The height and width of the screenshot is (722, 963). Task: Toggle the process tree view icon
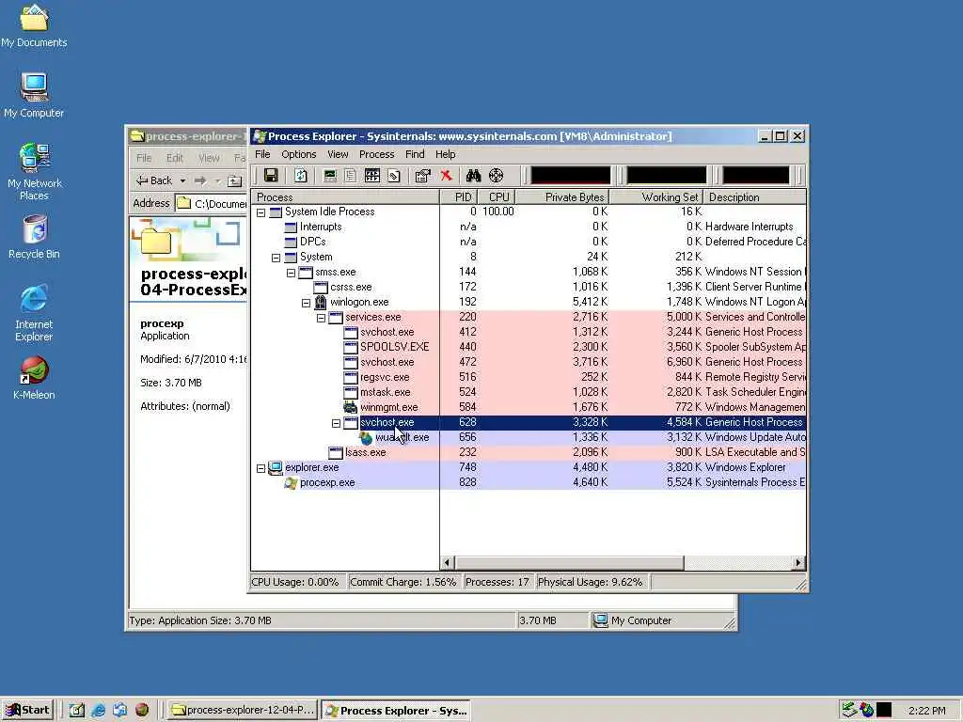click(x=350, y=176)
